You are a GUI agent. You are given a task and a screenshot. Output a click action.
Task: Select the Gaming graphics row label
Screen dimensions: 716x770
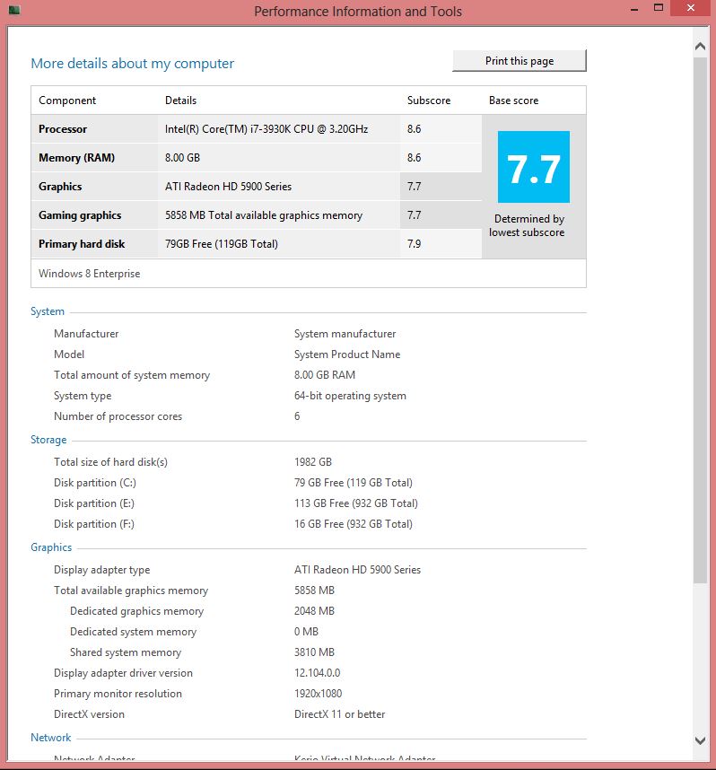coord(80,215)
